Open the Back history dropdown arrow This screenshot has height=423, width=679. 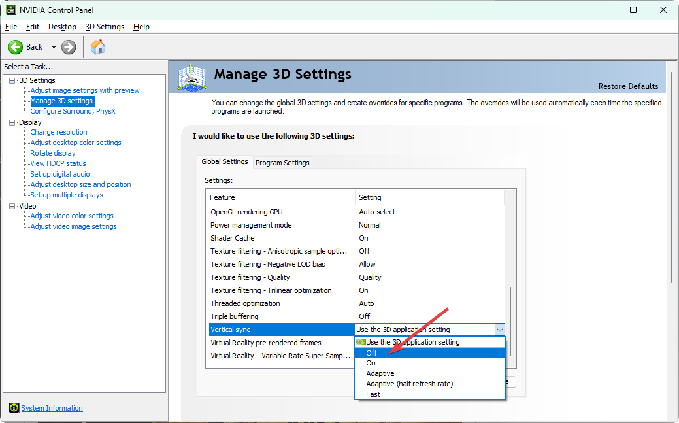(x=54, y=47)
